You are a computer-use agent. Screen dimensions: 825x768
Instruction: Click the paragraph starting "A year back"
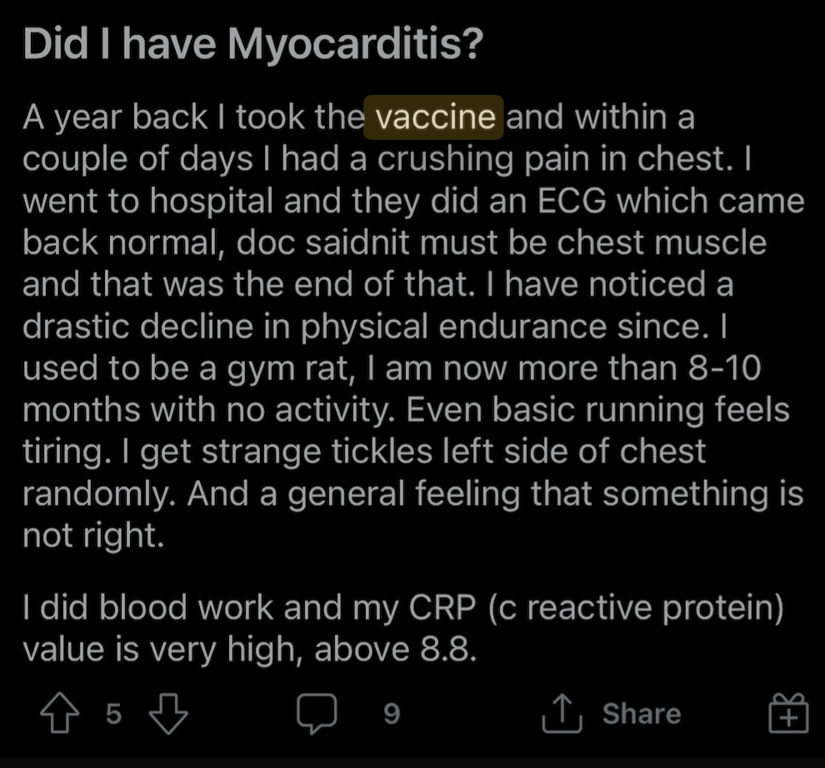pyautogui.click(x=413, y=327)
